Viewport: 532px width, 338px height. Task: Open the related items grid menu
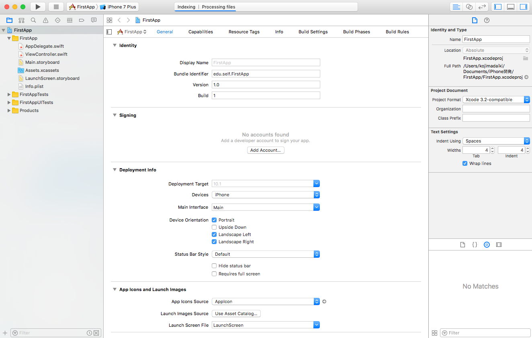[x=109, y=20]
